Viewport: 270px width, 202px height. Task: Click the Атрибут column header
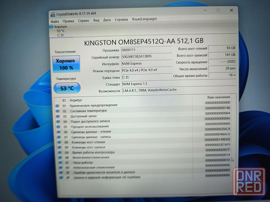click(76, 100)
